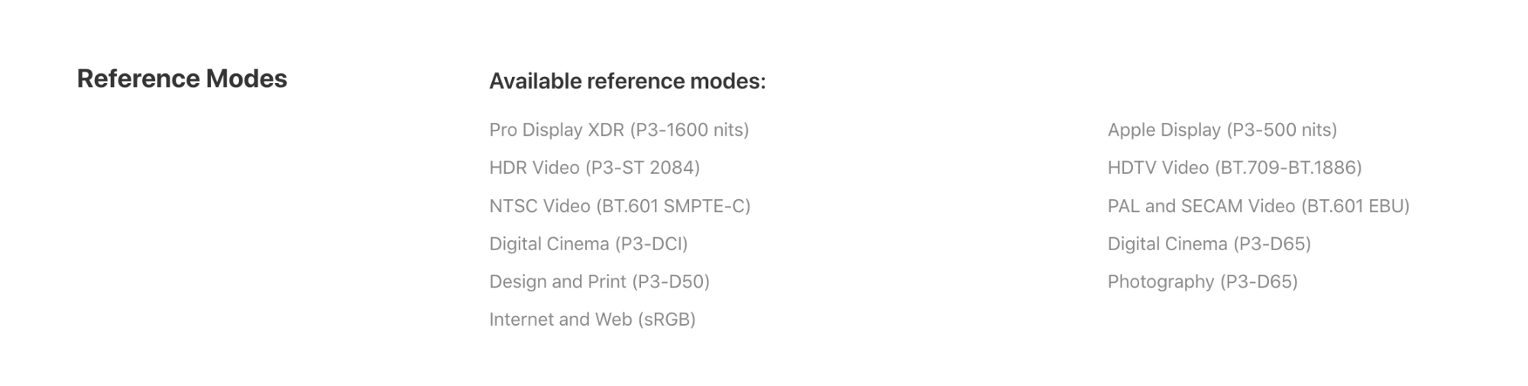Choose the Digital Cinema P3-DCI entry
The height and width of the screenshot is (386, 1528).
point(588,244)
